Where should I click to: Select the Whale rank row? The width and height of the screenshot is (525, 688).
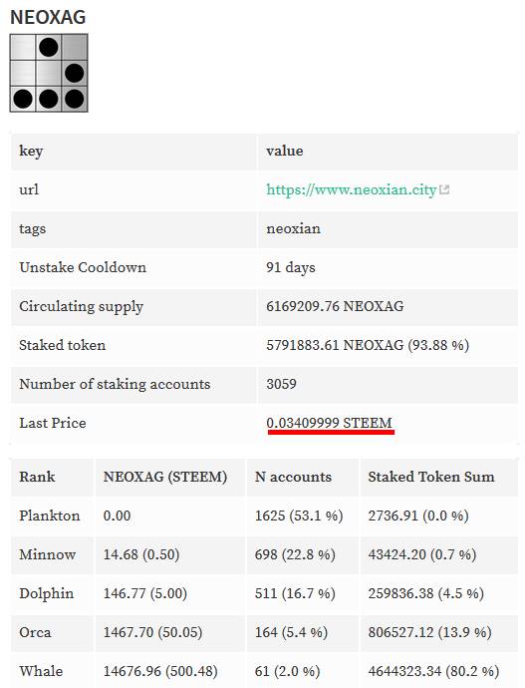click(264, 671)
